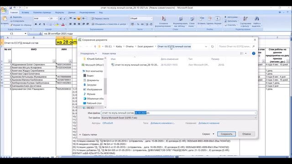
Task: Click the highlighted bottom align icon
Action: (x=79, y=19)
